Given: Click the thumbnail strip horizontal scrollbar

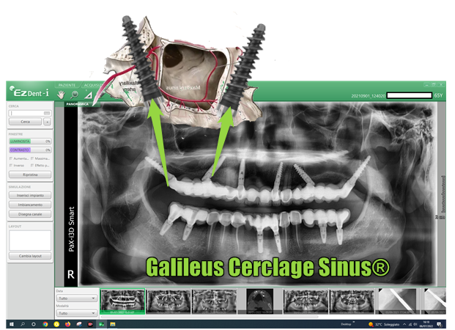Looking at the screenshot, I should coord(209,317).
